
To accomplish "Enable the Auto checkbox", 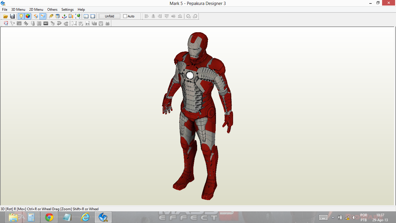I will click(x=125, y=16).
